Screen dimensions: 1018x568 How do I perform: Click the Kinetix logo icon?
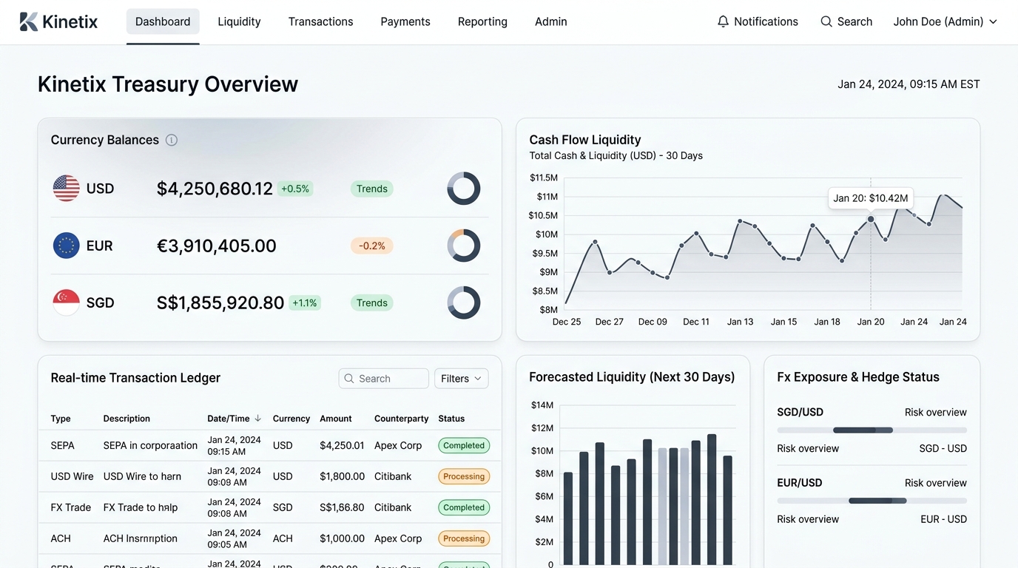point(29,22)
